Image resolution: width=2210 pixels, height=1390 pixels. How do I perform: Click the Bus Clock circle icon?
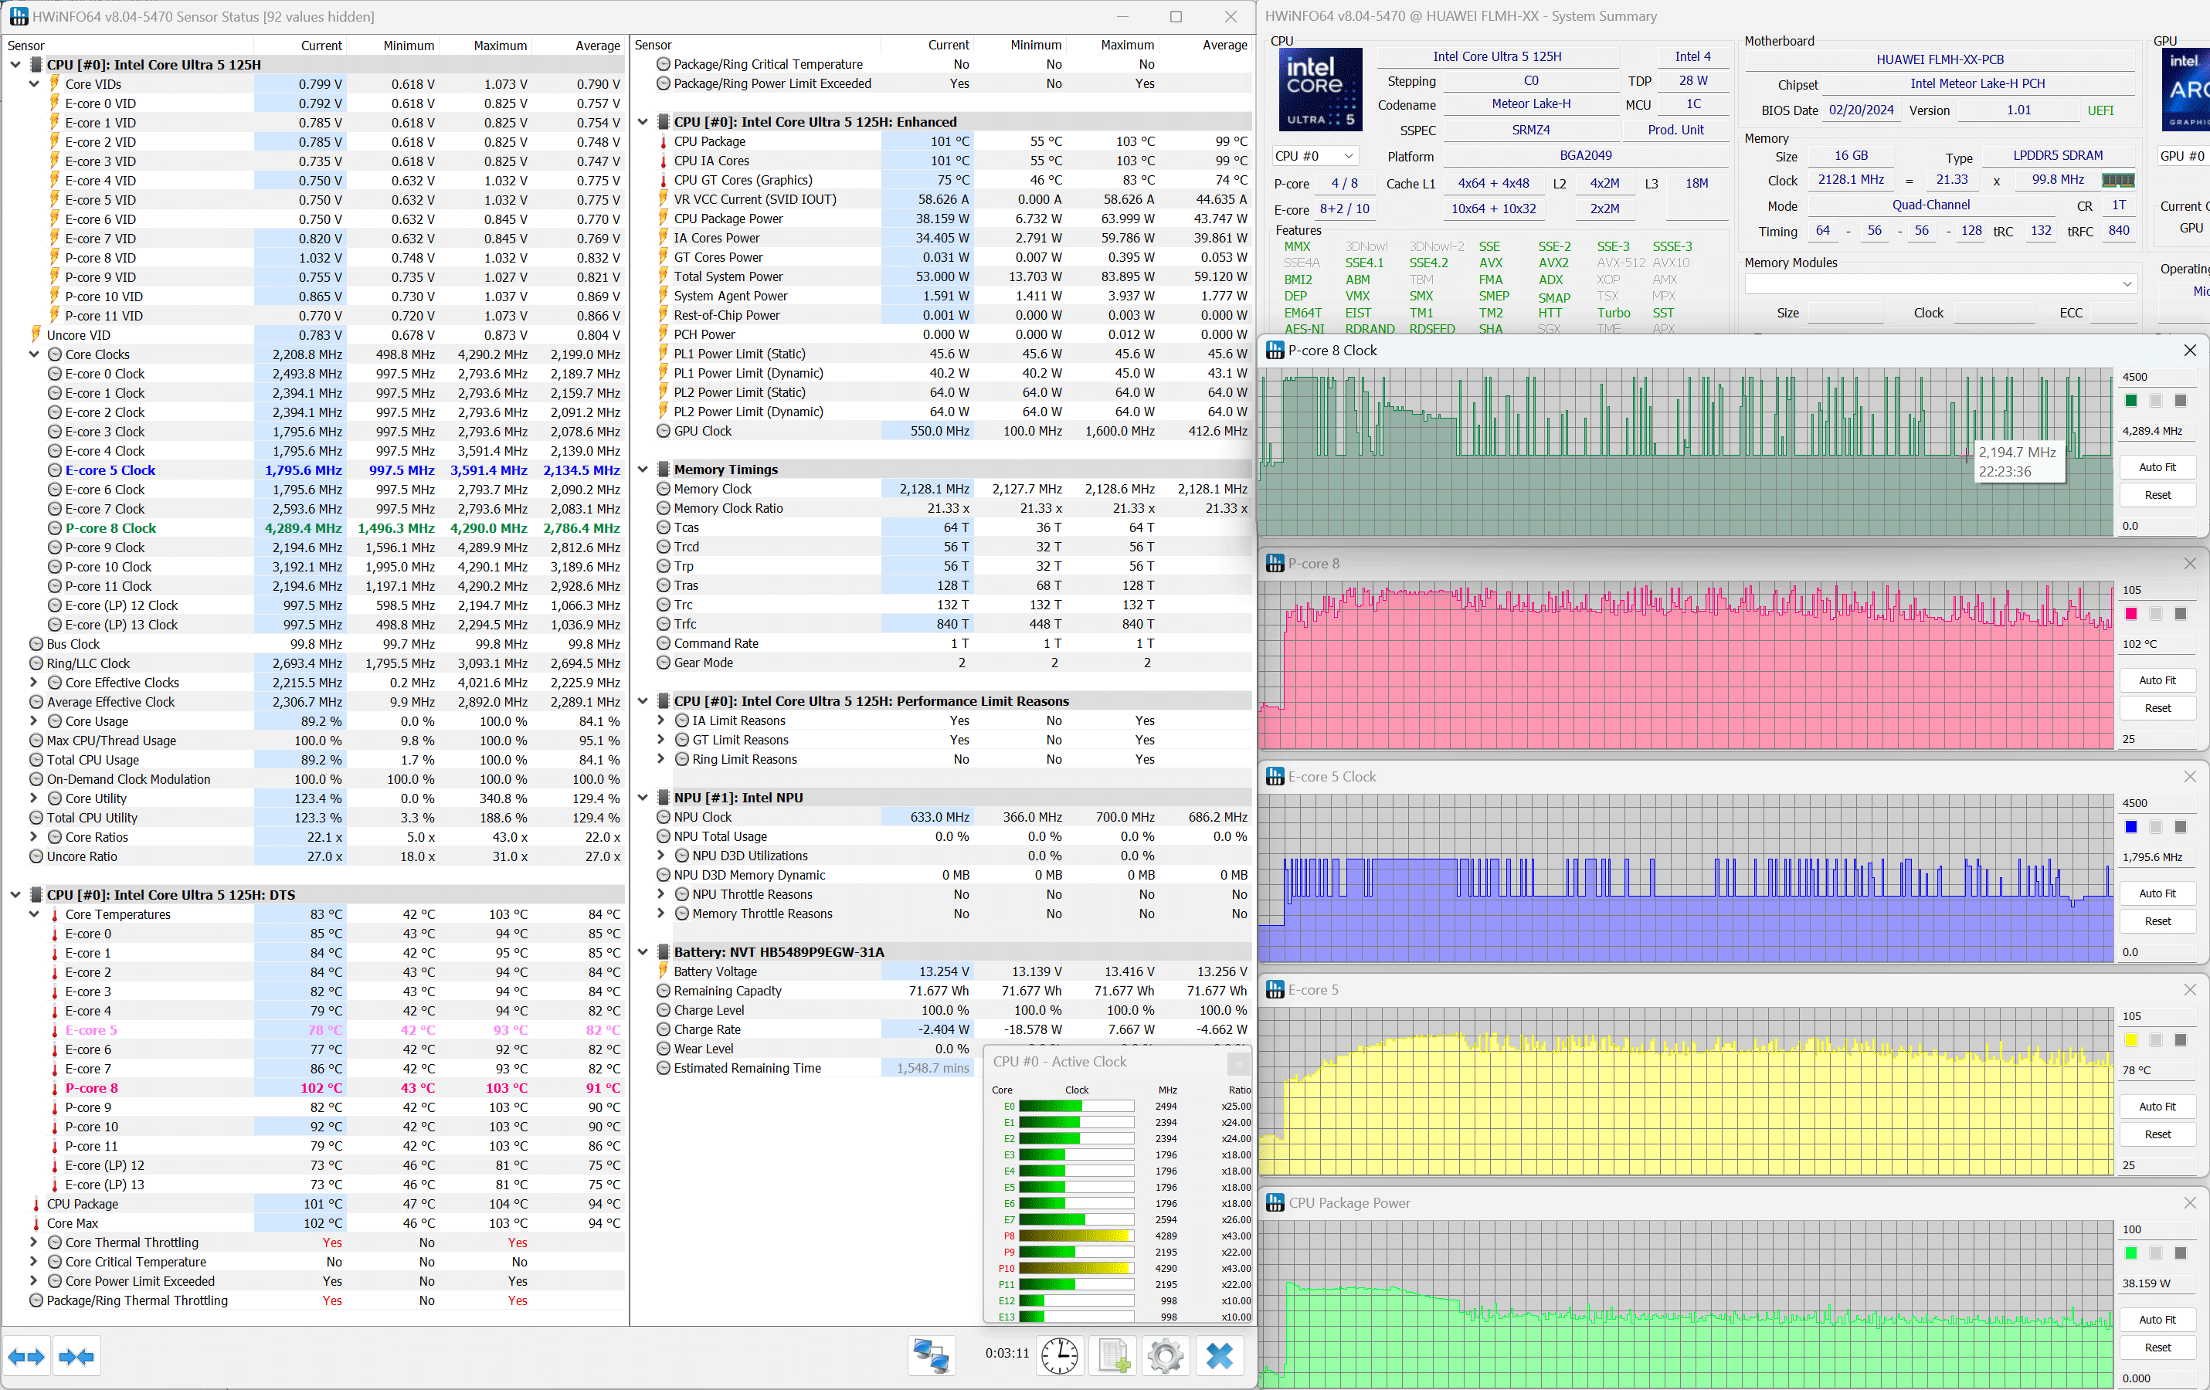point(36,644)
